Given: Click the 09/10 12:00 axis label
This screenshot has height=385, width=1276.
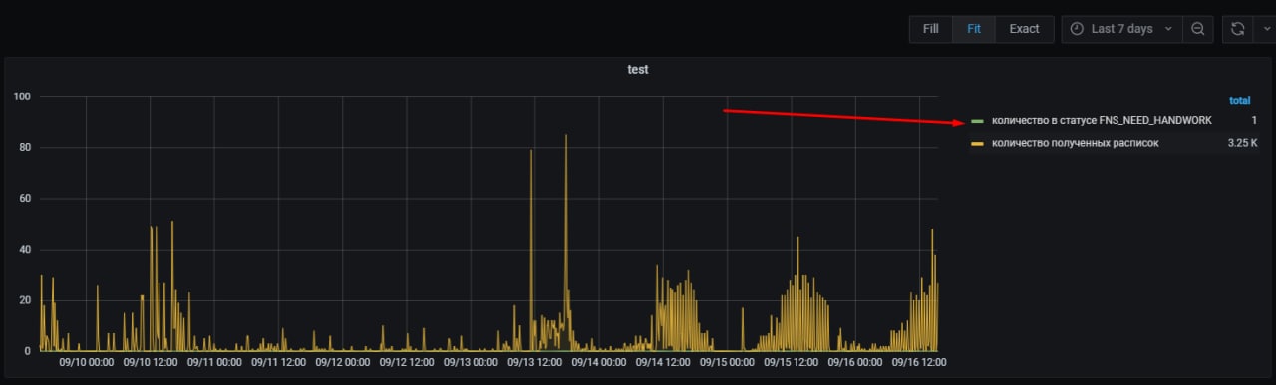Looking at the screenshot, I should [151, 363].
